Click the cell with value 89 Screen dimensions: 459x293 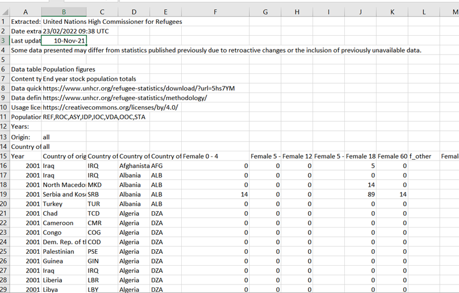point(360,194)
